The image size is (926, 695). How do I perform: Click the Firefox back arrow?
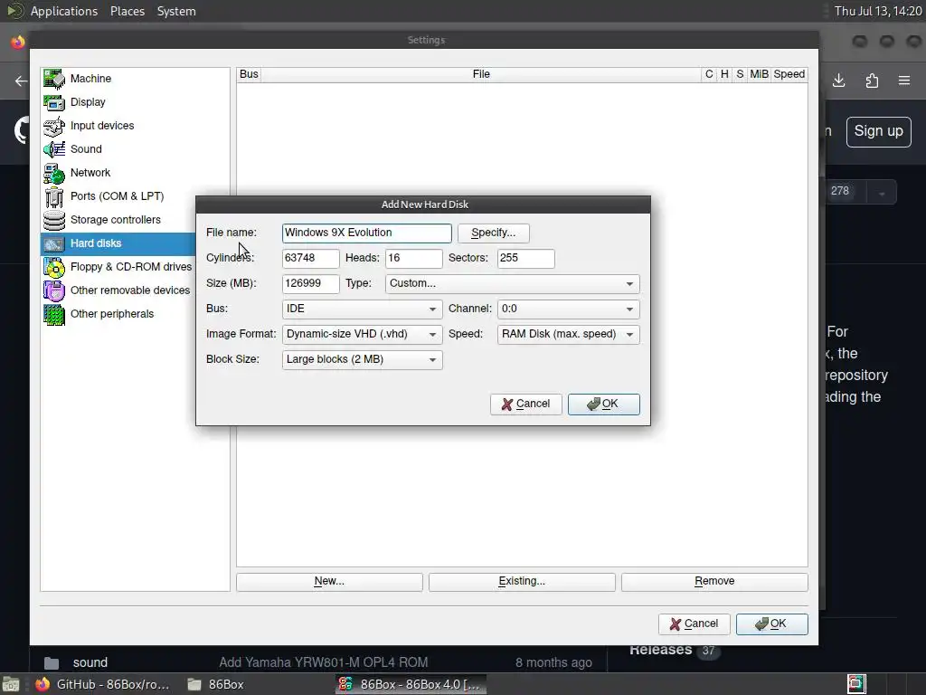pyautogui.click(x=22, y=81)
